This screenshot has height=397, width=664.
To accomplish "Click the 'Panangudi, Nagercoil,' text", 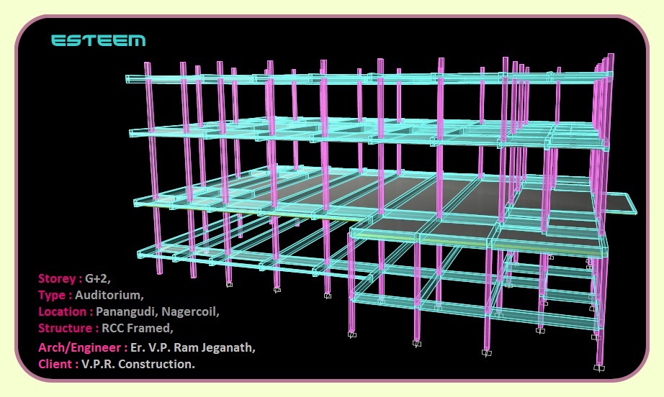I will tap(158, 312).
